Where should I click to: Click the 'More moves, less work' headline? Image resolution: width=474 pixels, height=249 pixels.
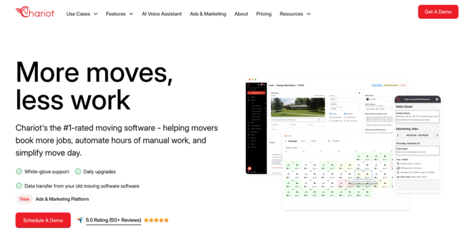pyautogui.click(x=94, y=86)
